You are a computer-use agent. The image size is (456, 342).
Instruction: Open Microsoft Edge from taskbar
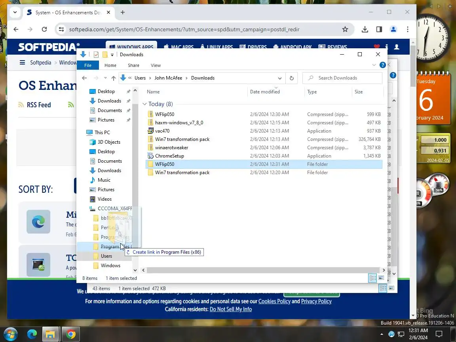(32, 334)
